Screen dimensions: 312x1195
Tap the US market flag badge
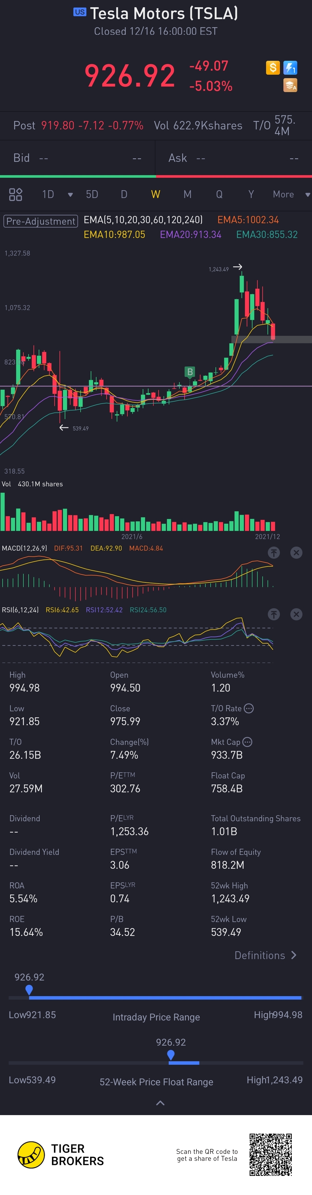pos(80,12)
